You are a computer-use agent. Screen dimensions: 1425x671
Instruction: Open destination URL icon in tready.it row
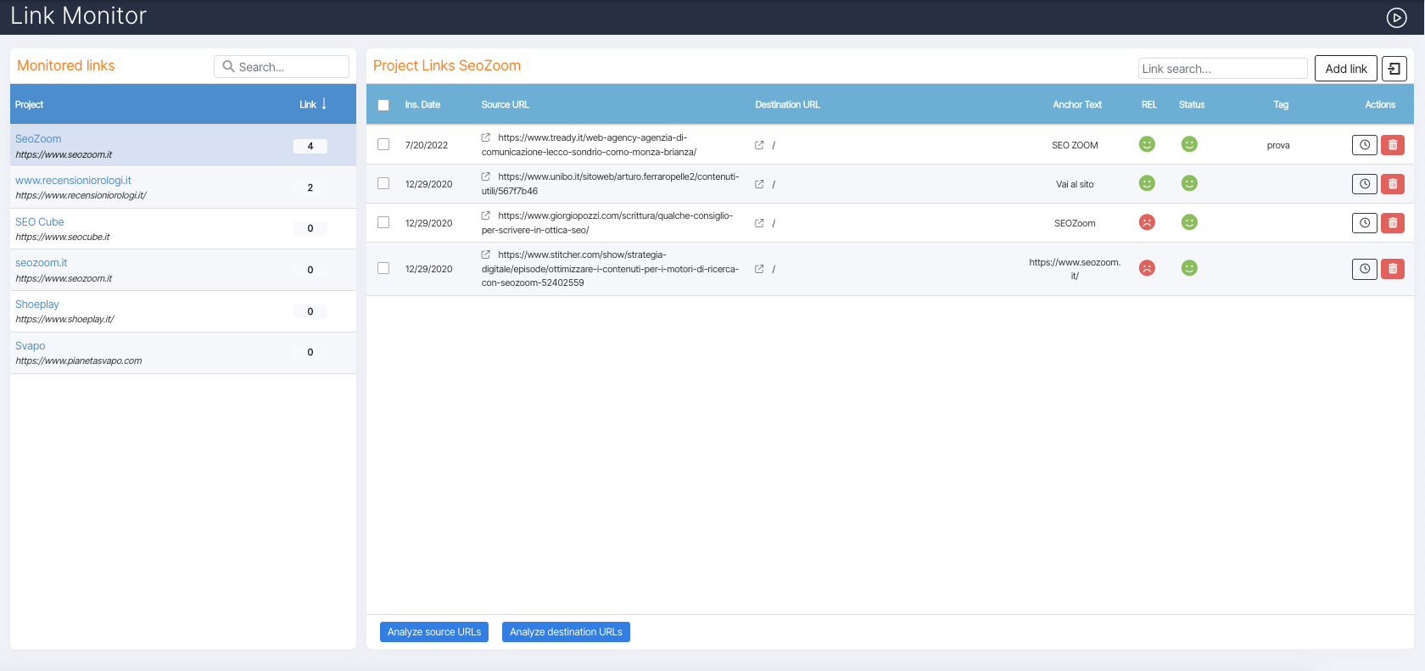click(x=759, y=145)
